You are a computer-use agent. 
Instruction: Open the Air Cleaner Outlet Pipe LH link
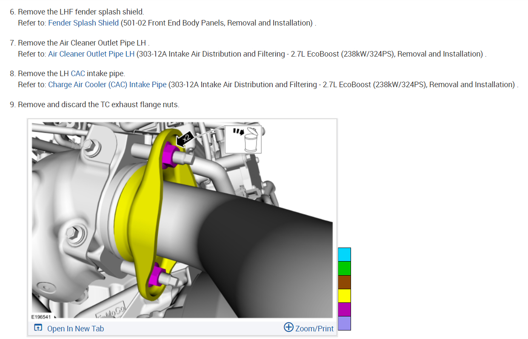91,54
